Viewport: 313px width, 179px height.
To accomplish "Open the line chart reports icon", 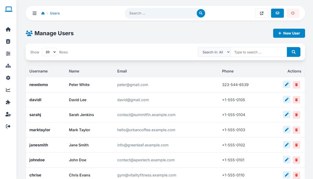I will 8,90.
